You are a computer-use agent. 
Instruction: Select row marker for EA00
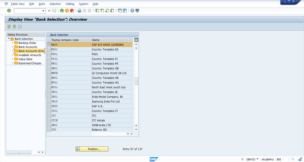point(49,45)
